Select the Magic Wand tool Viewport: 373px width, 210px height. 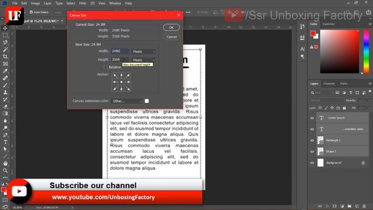pyautogui.click(x=5, y=50)
